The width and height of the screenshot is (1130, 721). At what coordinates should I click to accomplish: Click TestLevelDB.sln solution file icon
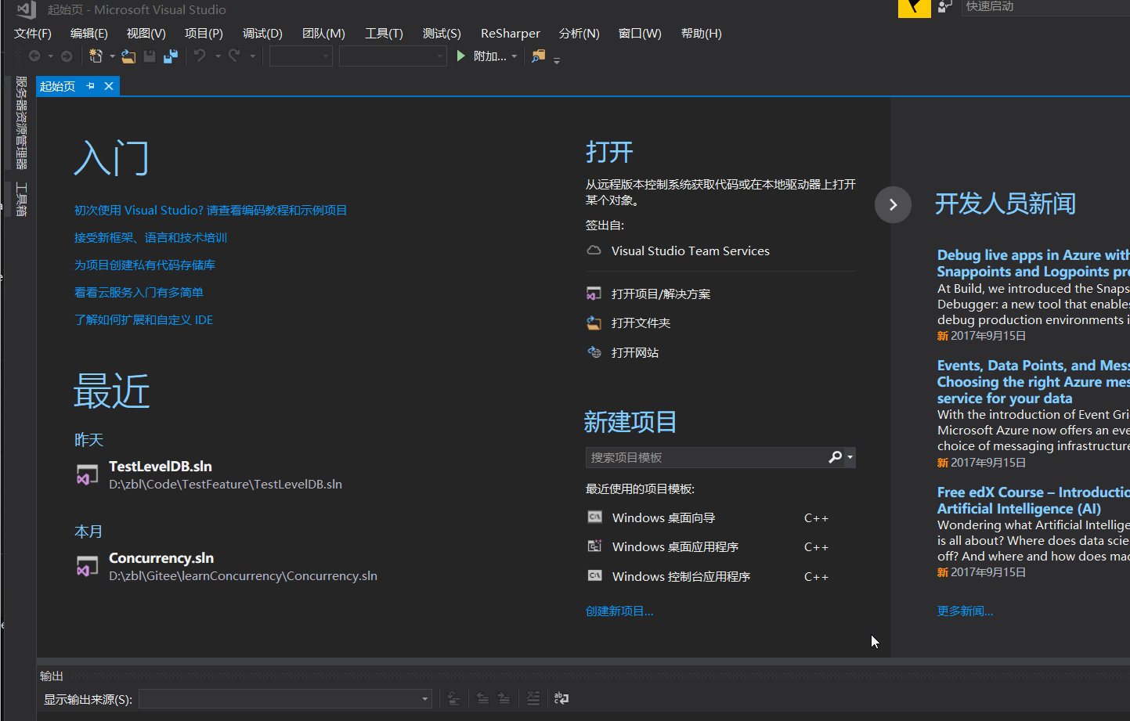pos(87,474)
